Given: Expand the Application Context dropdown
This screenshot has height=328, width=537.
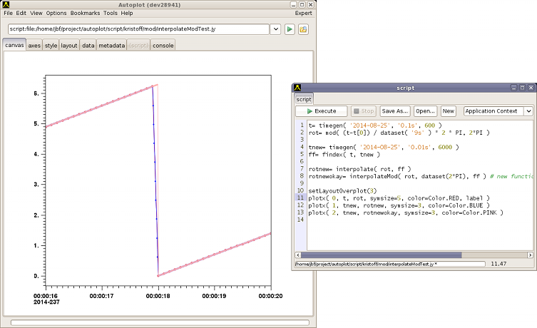Looking at the screenshot, I should (x=528, y=111).
